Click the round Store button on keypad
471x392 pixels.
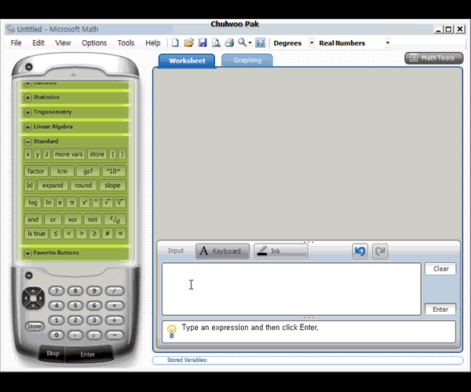35,326
